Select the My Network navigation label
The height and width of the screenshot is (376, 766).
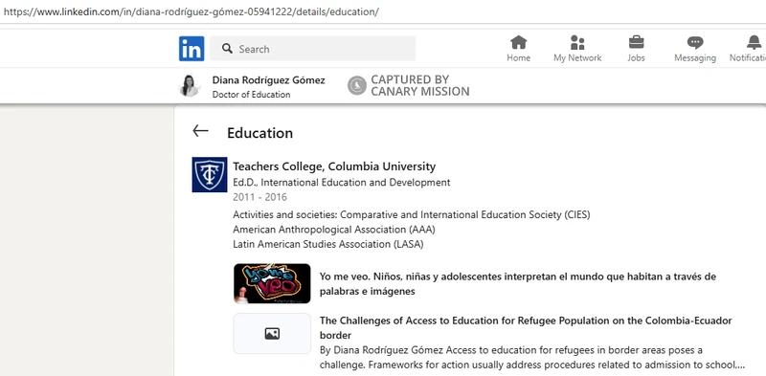point(577,57)
